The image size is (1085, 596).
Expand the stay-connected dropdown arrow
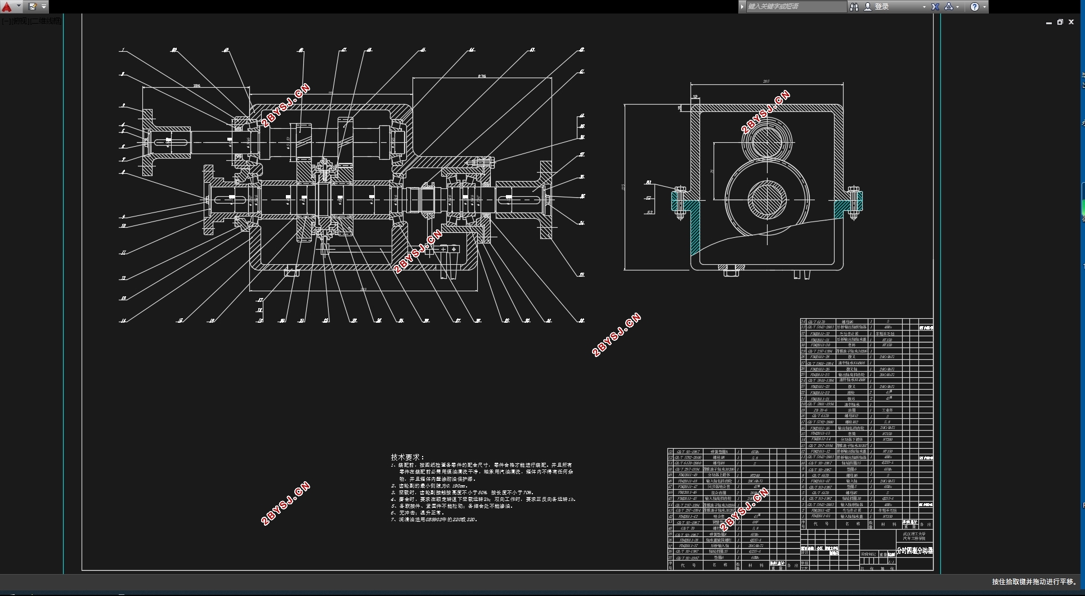tap(958, 7)
